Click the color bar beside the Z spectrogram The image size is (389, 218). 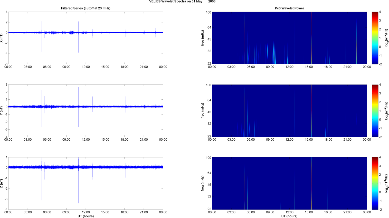[375, 183]
